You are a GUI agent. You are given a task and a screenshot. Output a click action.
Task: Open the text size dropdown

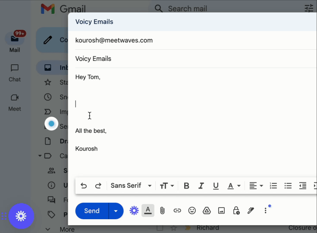167,186
